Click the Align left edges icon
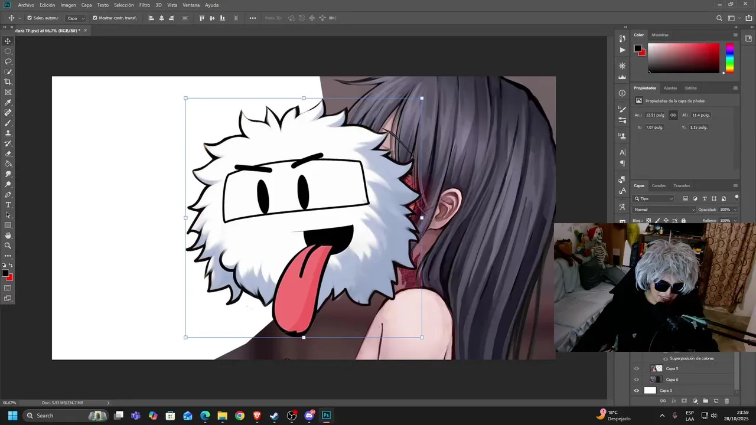 click(151, 18)
